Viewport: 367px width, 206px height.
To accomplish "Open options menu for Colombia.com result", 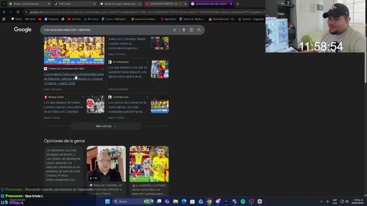I will [147, 97].
